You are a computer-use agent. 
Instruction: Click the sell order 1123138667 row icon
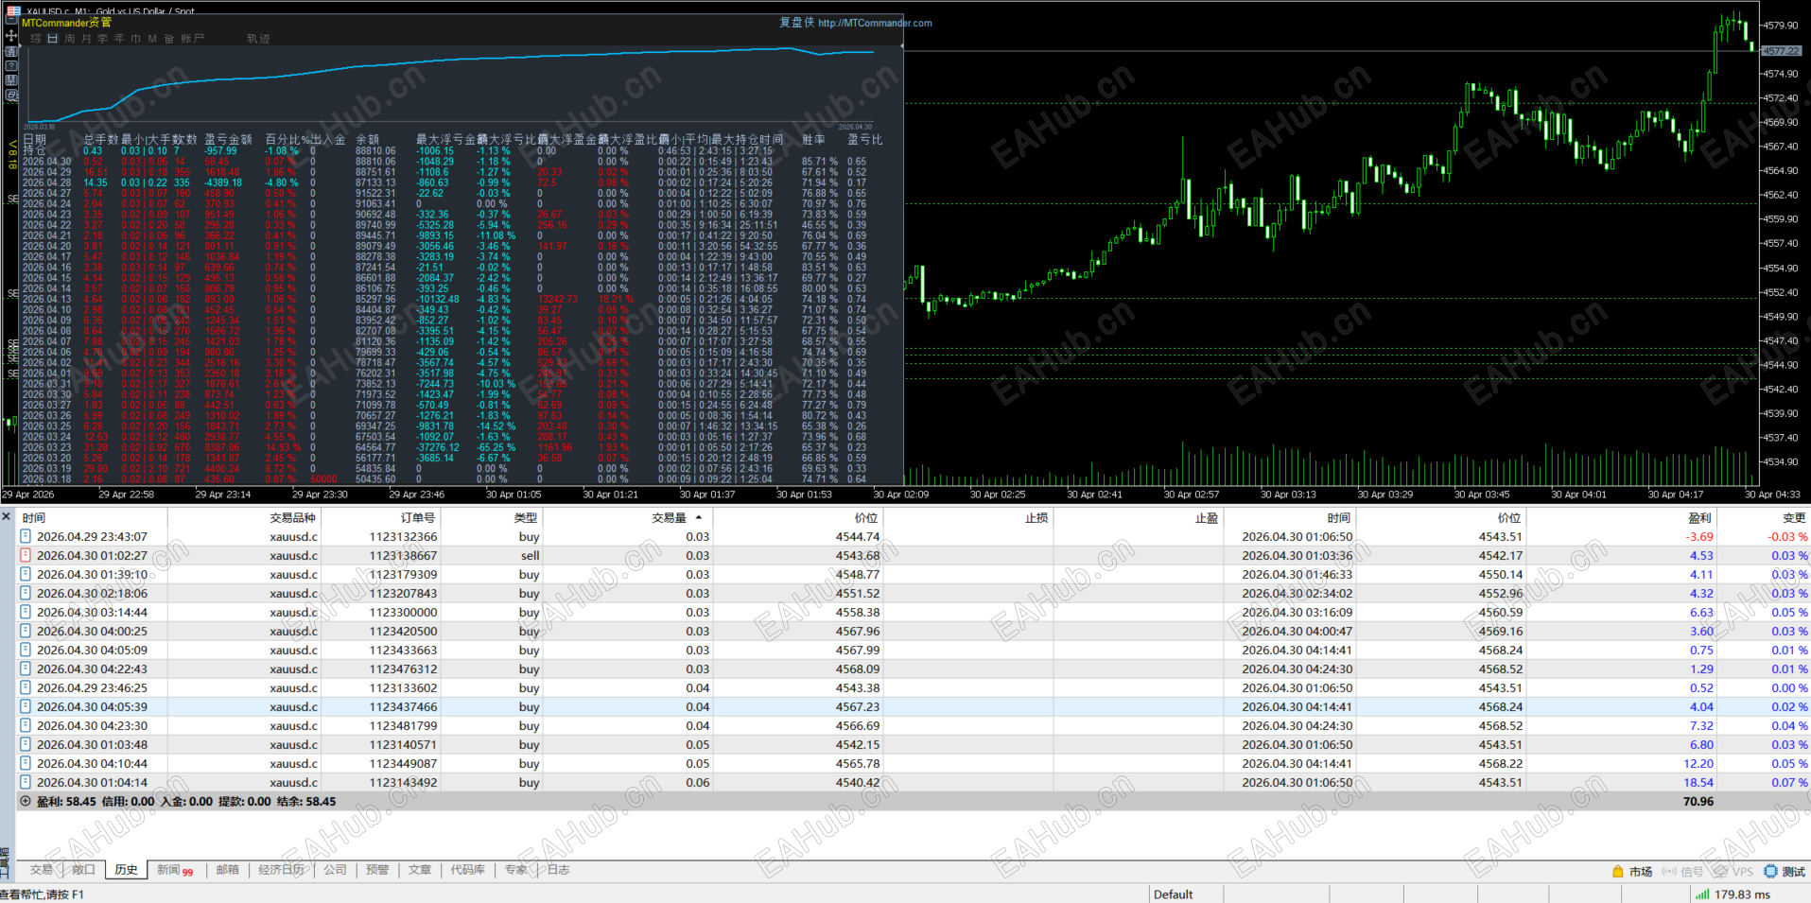[26, 555]
